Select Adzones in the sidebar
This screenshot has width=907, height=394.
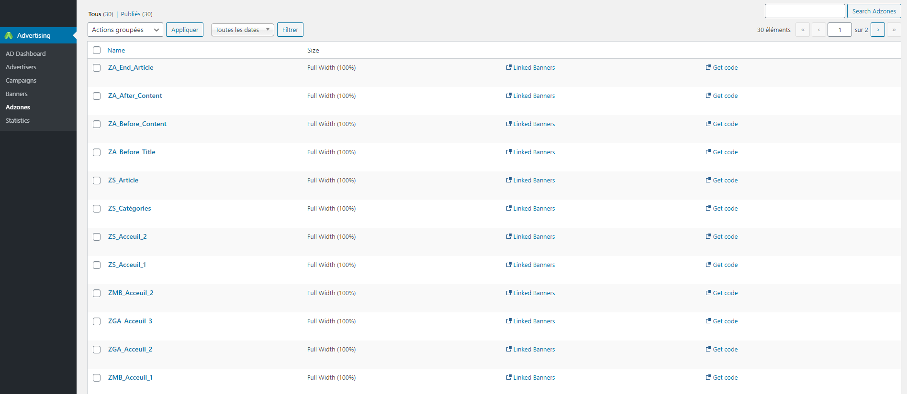pyautogui.click(x=18, y=107)
